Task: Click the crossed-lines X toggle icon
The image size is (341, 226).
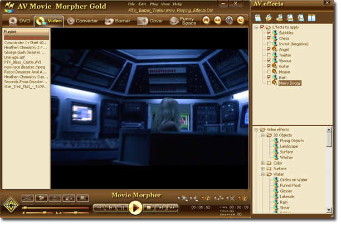Action: (232, 198)
